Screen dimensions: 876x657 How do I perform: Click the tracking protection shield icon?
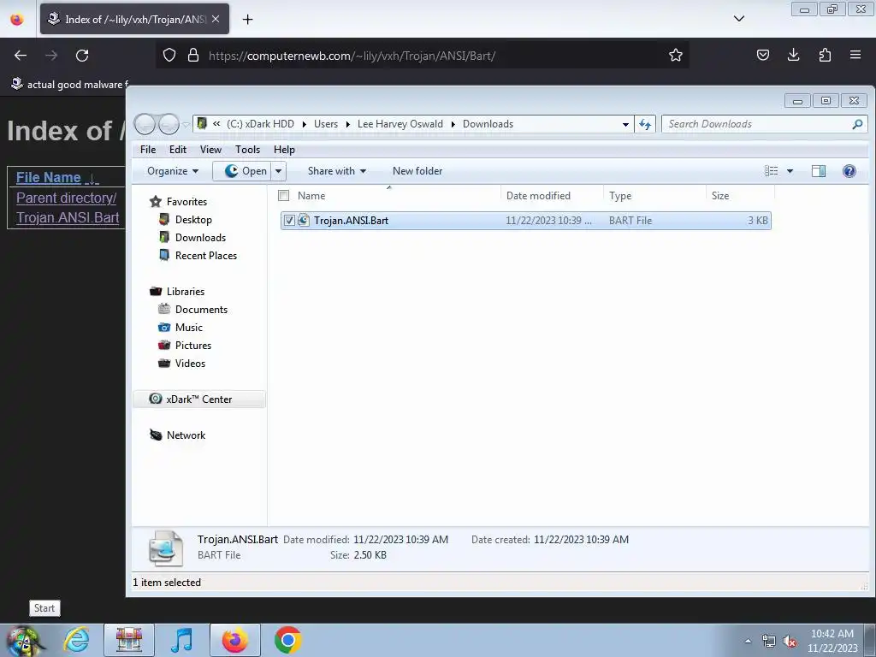coord(169,55)
